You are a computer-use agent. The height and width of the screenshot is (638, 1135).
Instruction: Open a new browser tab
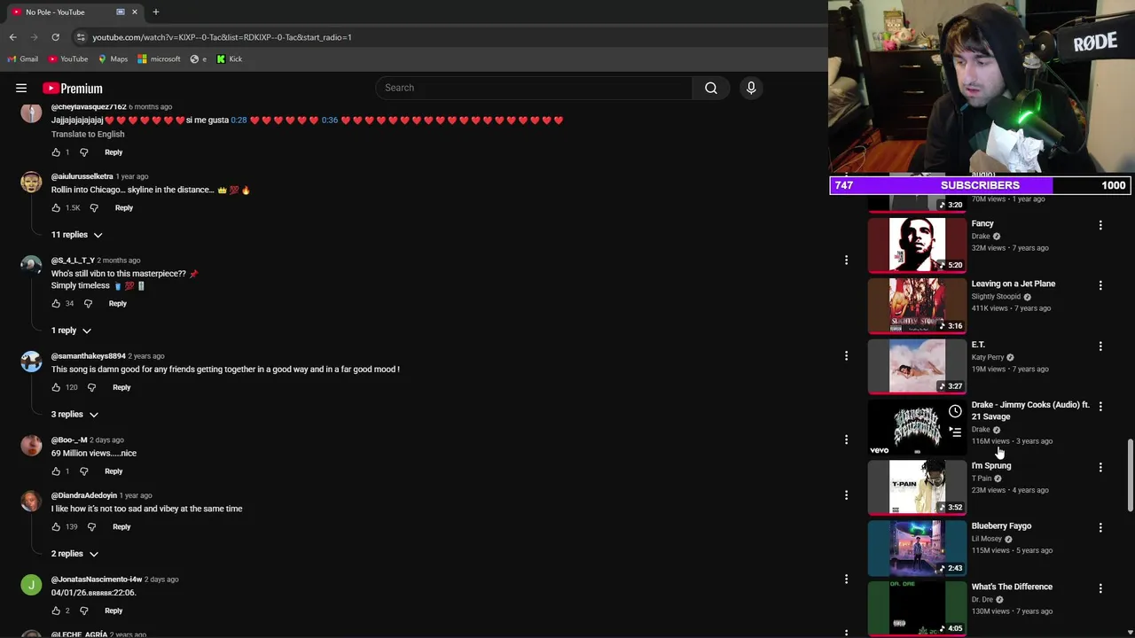(156, 12)
